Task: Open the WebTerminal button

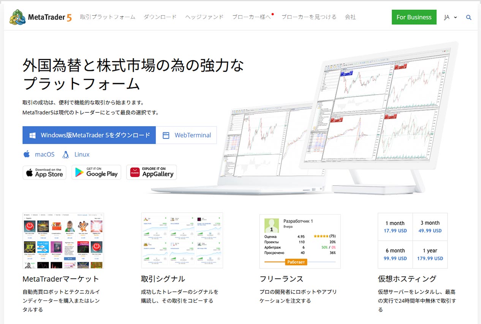Action: [x=186, y=135]
